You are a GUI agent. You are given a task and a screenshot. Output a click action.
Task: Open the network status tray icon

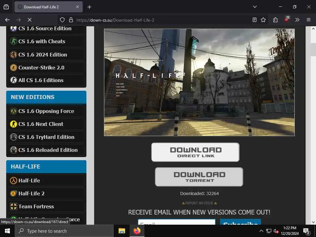269,231
